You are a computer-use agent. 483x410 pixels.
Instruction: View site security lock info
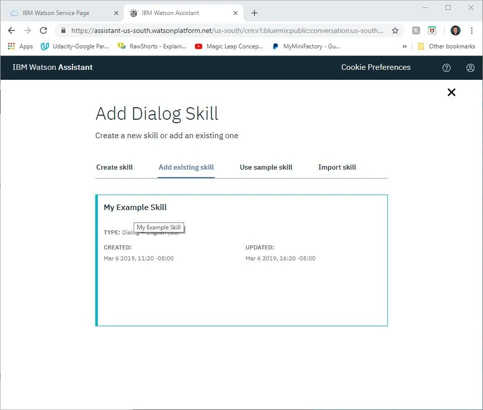click(63, 30)
